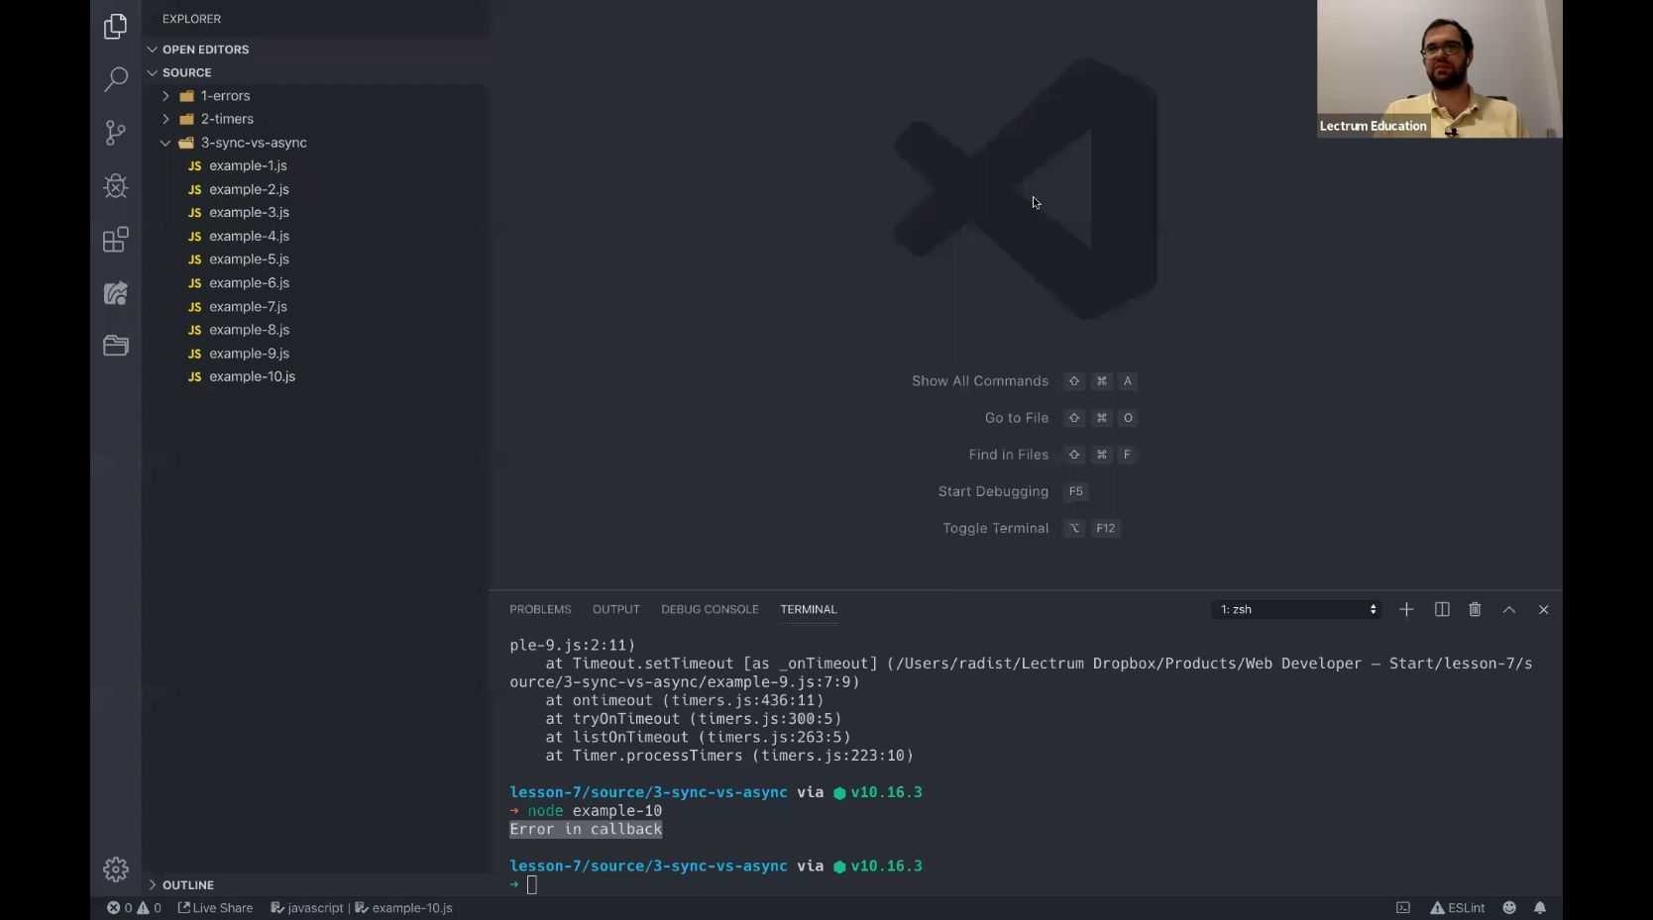Screen dimensions: 1653x920
Task: Click the 'Start Debugging' hint text
Action: pyautogui.click(x=993, y=492)
